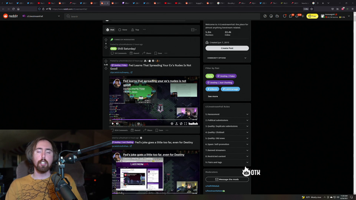356x200 pixels.
Task: Expand rule 3. Quality: Duplicate submissions
Action: pos(227,126)
